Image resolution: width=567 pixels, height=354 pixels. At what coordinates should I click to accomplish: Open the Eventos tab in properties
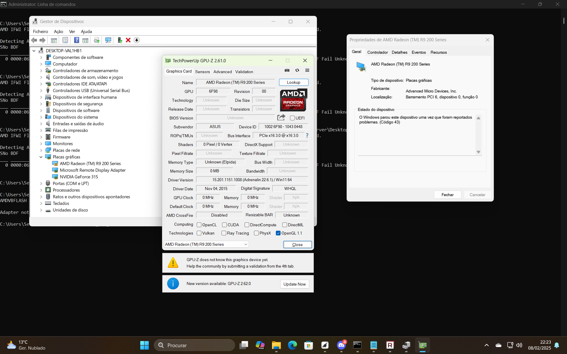[x=419, y=52]
